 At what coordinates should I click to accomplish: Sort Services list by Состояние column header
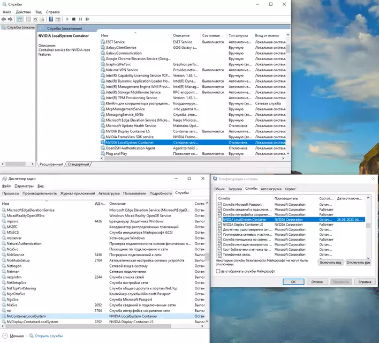click(x=211, y=35)
